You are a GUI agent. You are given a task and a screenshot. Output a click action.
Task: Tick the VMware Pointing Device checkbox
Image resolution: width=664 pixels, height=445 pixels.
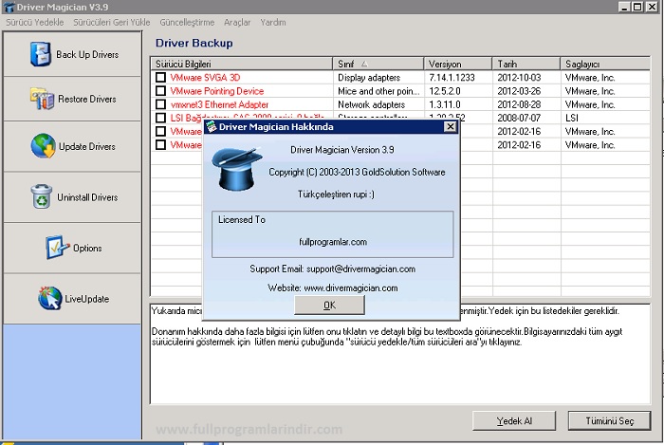[161, 91]
